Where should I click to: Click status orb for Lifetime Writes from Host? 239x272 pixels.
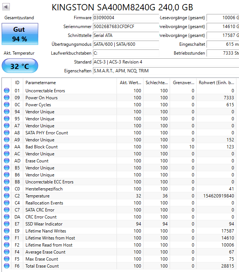7,238
